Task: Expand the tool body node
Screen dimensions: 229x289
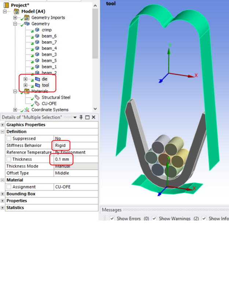Action: click(x=25, y=85)
